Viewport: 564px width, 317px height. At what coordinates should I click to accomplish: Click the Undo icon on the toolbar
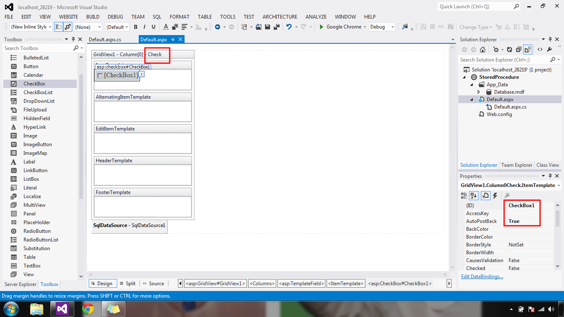pyautogui.click(x=289, y=26)
